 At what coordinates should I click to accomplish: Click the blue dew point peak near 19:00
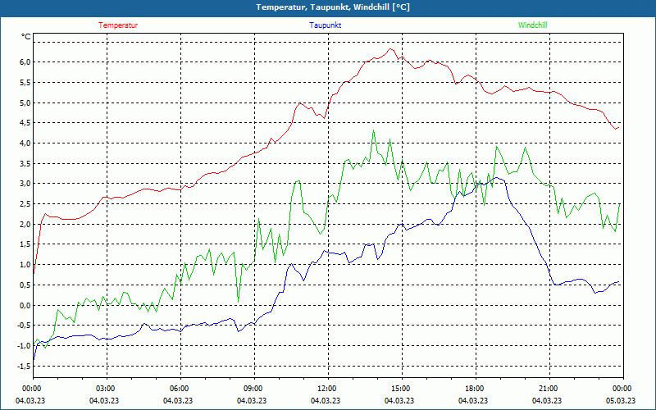coord(497,177)
